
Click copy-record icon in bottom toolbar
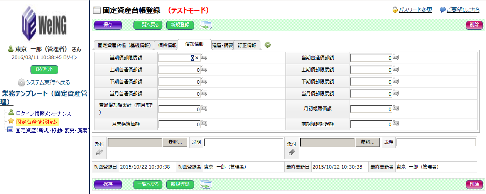point(206,184)
